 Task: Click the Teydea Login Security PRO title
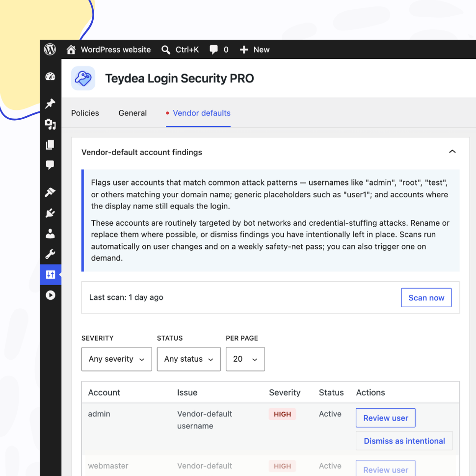click(180, 79)
